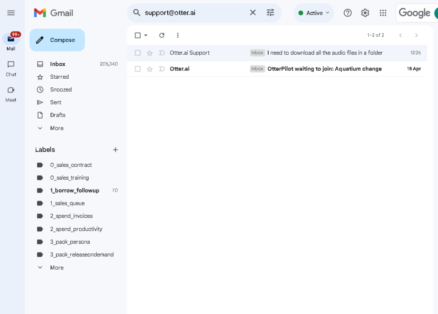Click the search magnifier icon
Screen dimensions: 438x314
136,12
